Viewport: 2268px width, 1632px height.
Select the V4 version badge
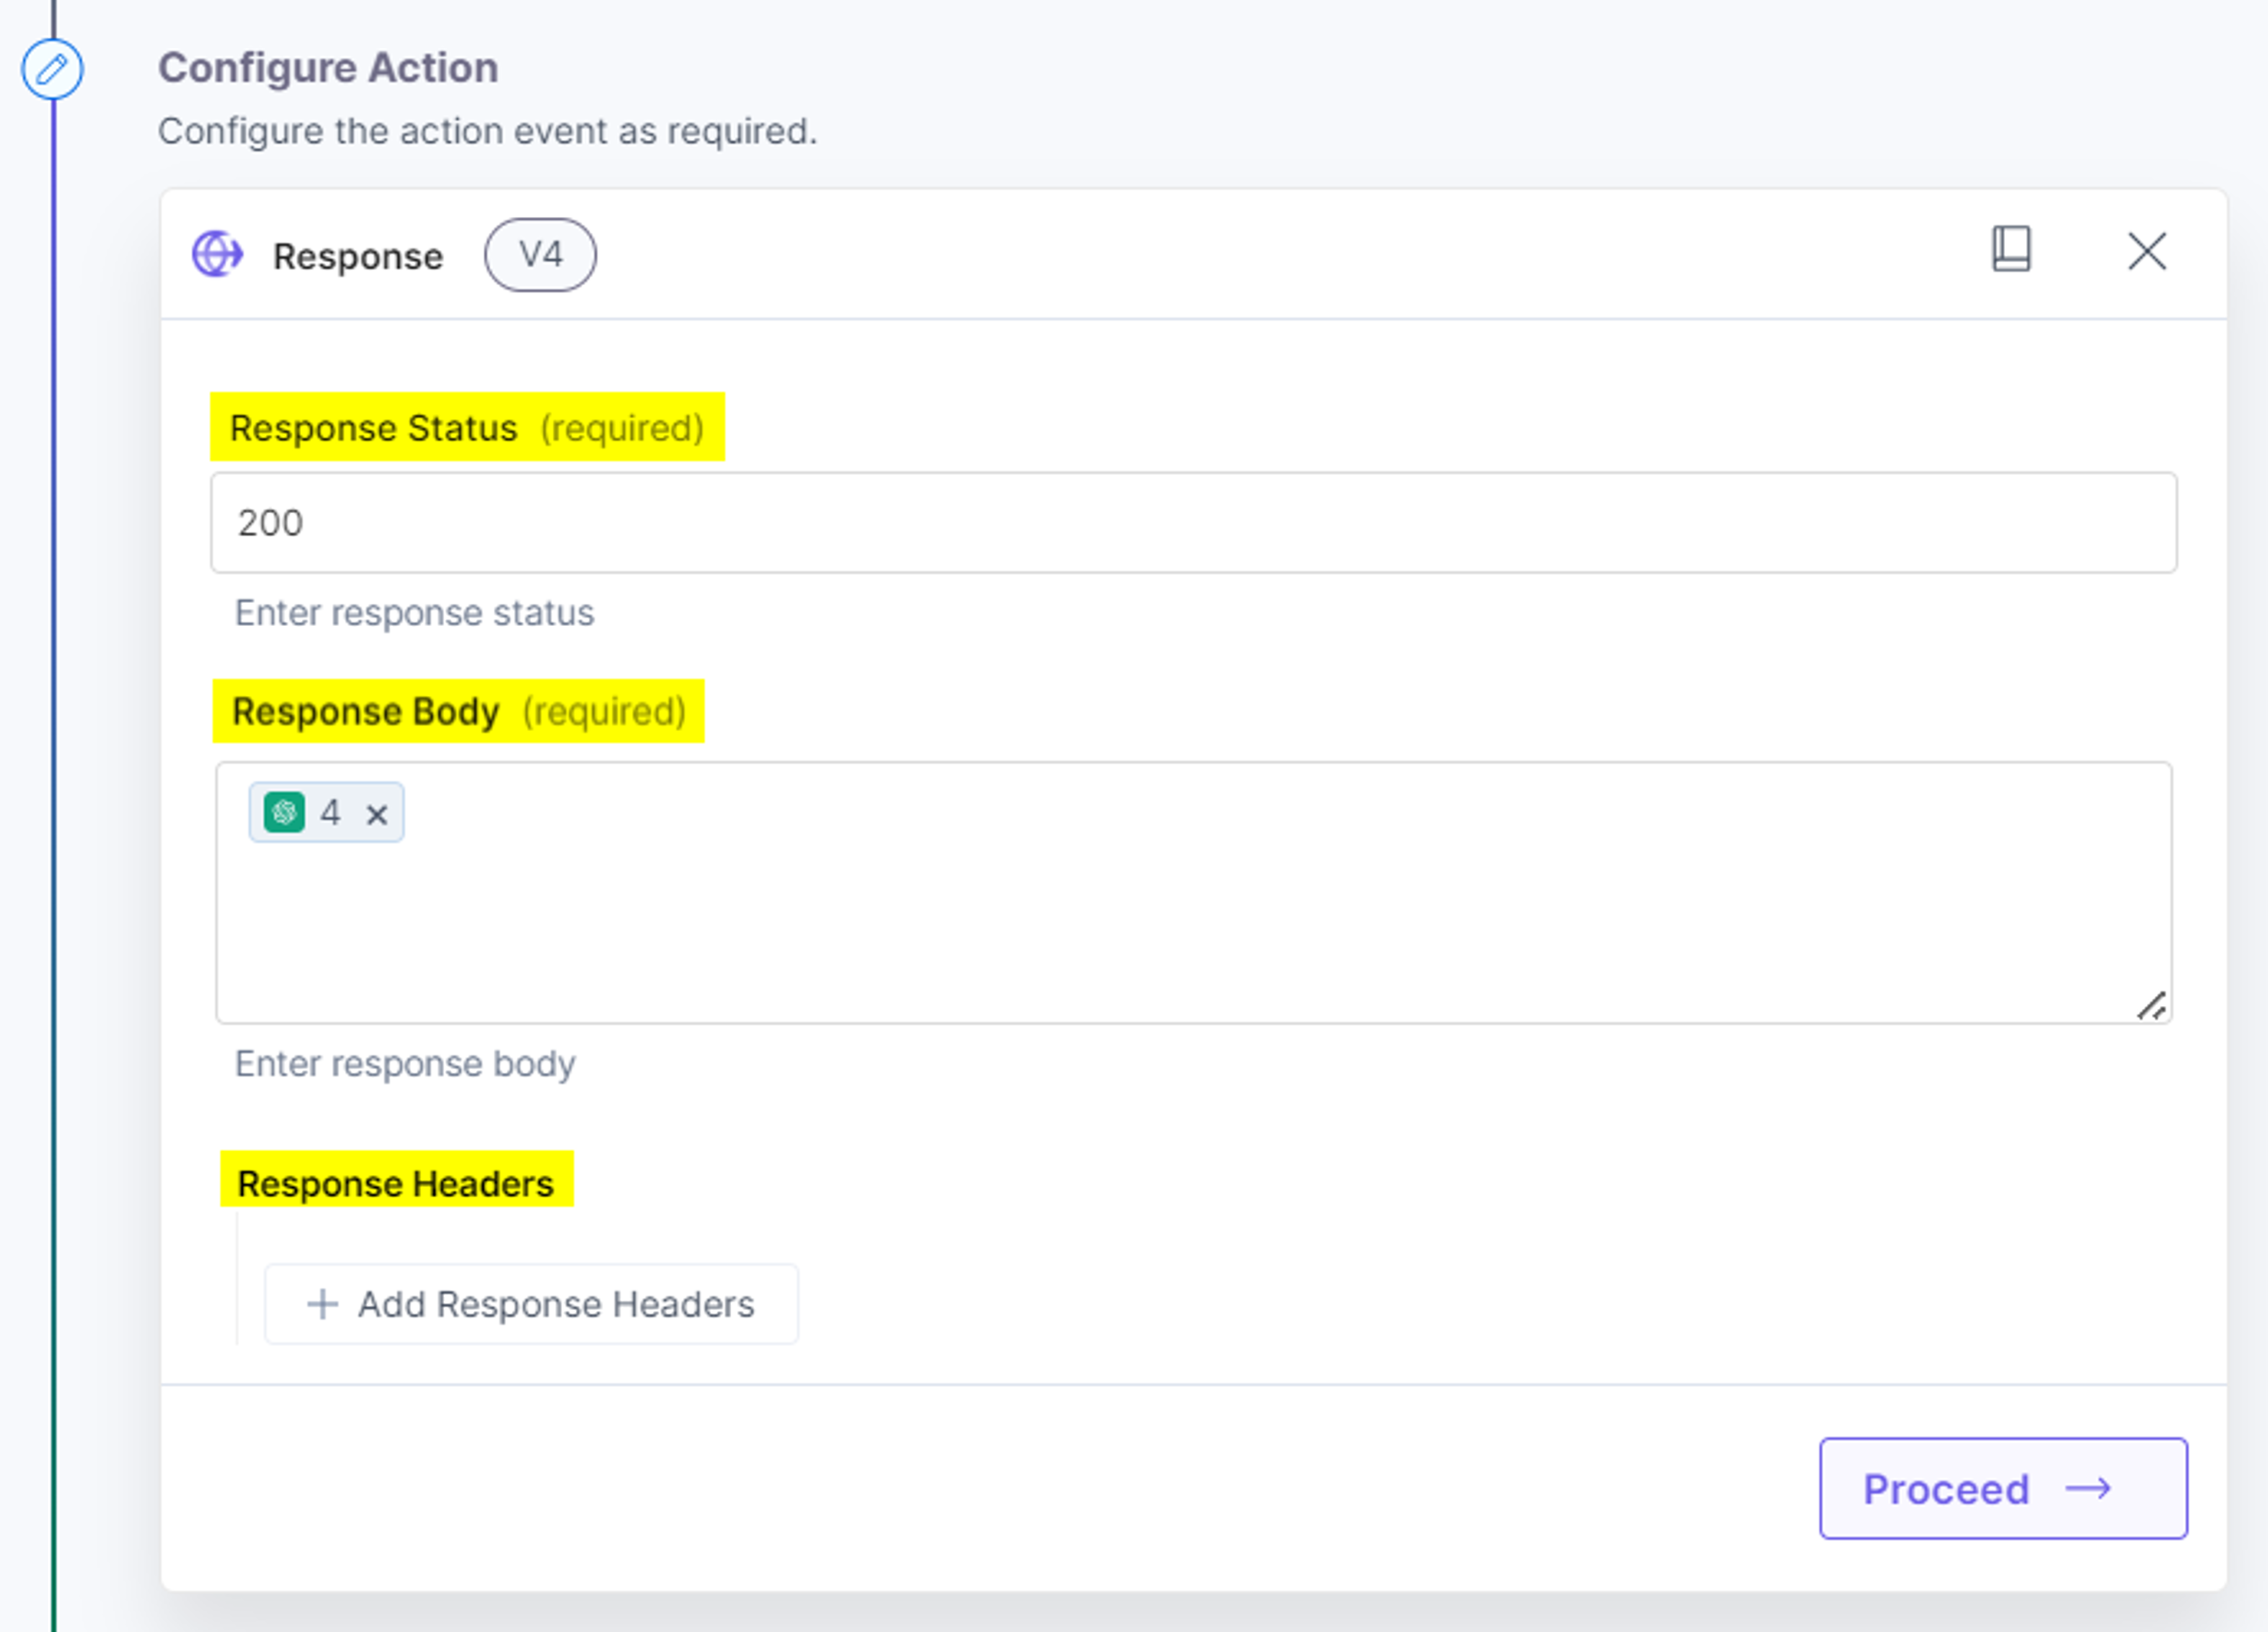(x=540, y=255)
